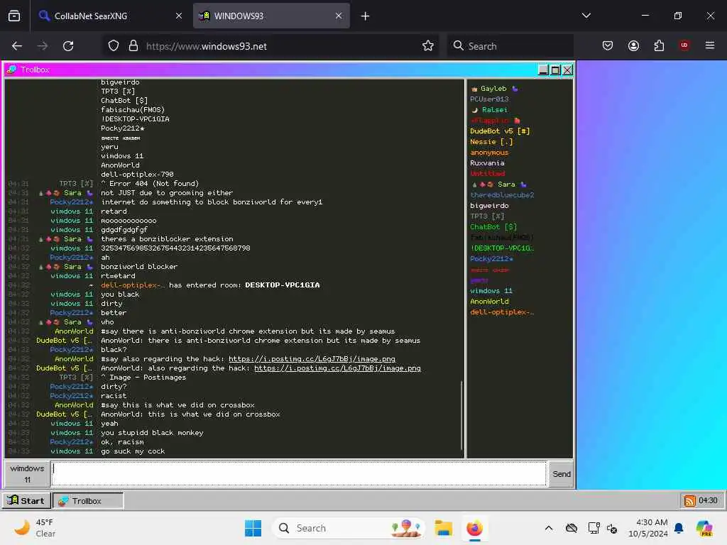Click the DESKTOP-VPC1GIA room name

coord(282,285)
